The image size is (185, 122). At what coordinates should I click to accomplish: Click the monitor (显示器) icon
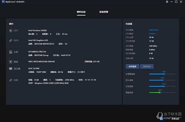pyautogui.click(x=10, y=69)
